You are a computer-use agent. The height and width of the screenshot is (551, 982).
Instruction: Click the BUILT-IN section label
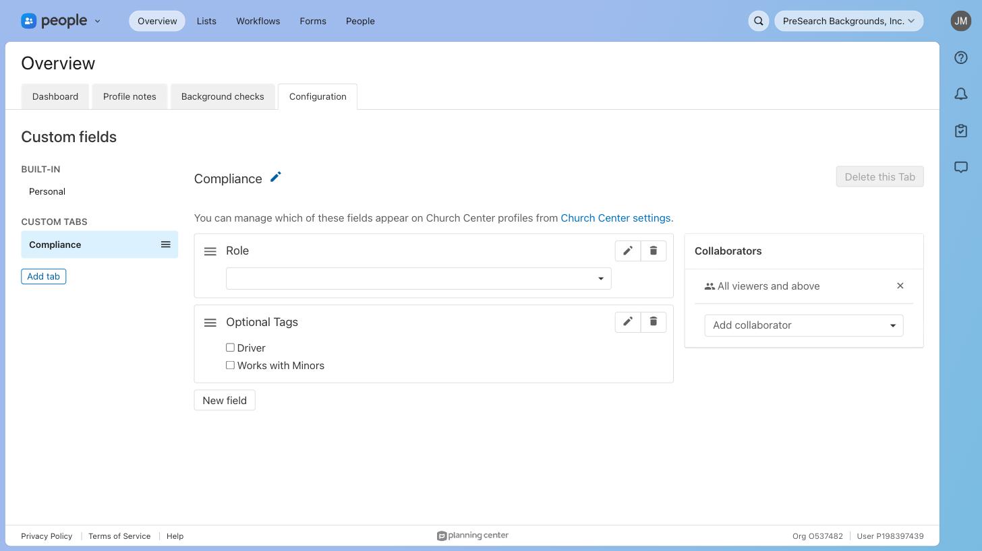click(40, 169)
